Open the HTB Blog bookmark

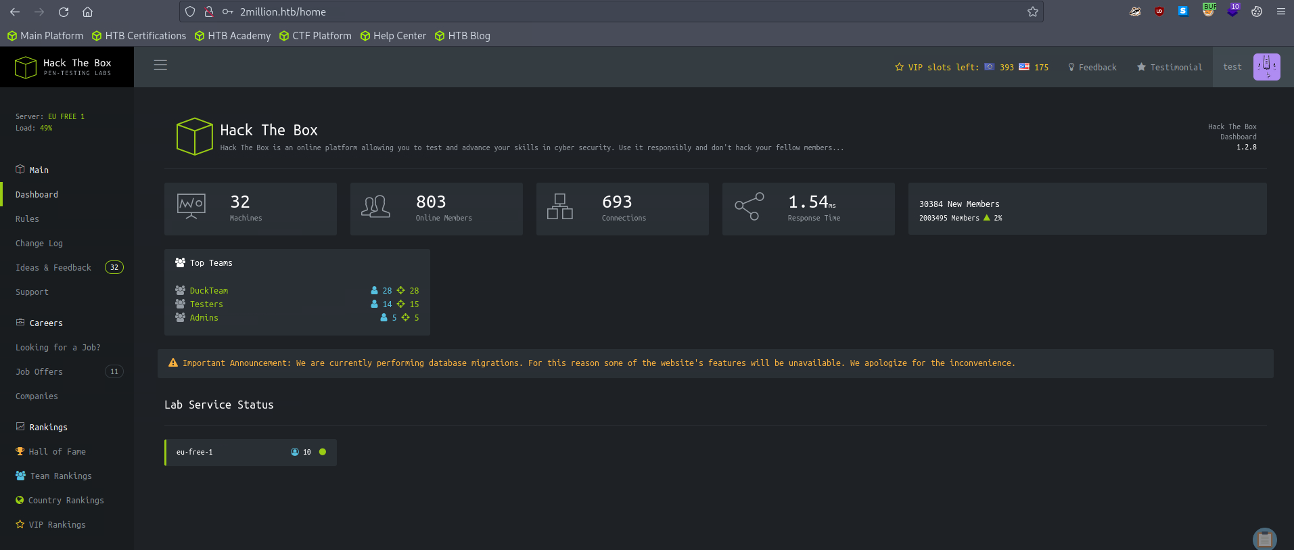tap(462, 36)
